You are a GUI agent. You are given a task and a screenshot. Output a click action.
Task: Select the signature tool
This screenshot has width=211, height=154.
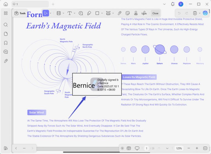pyautogui.click(x=144, y=13)
